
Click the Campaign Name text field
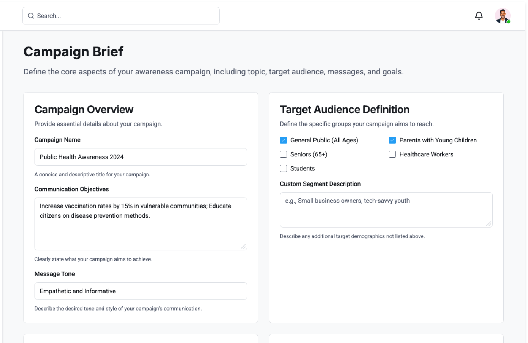141,157
